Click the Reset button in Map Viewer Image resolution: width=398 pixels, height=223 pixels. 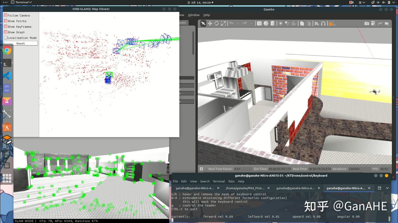click(21, 43)
